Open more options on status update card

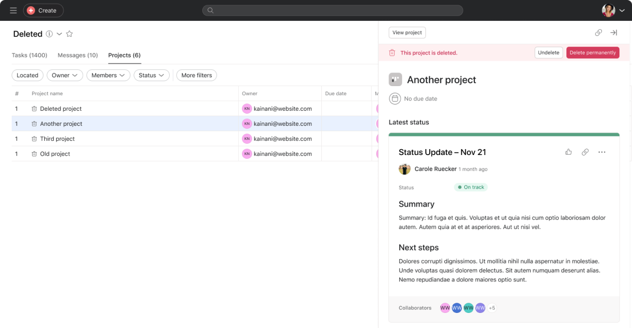click(x=602, y=152)
